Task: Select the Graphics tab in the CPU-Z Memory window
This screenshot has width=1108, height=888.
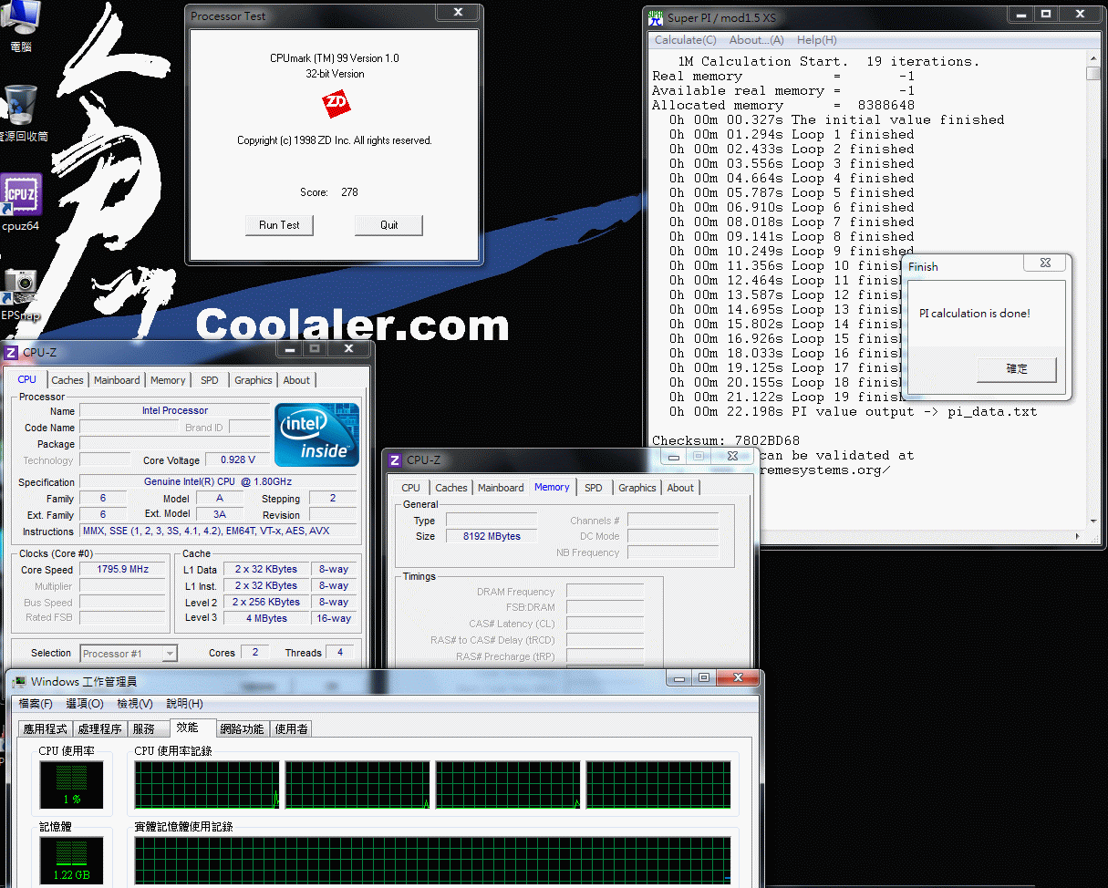Action: pyautogui.click(x=637, y=488)
